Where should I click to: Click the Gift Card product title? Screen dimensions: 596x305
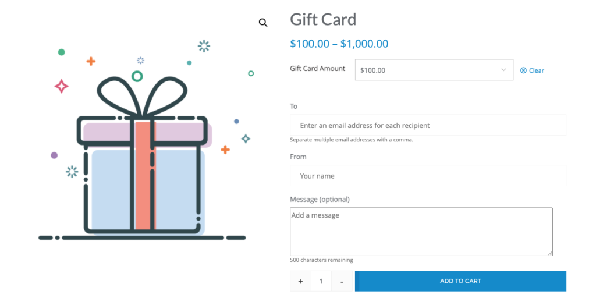(x=323, y=19)
